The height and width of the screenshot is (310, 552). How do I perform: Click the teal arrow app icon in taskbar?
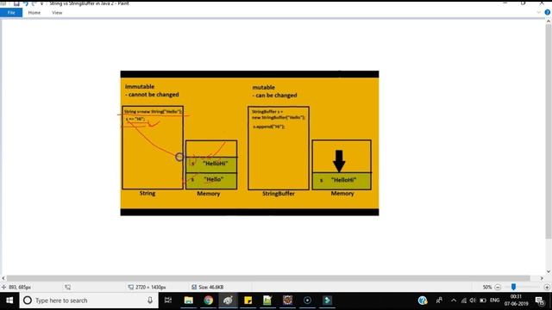coord(327,301)
